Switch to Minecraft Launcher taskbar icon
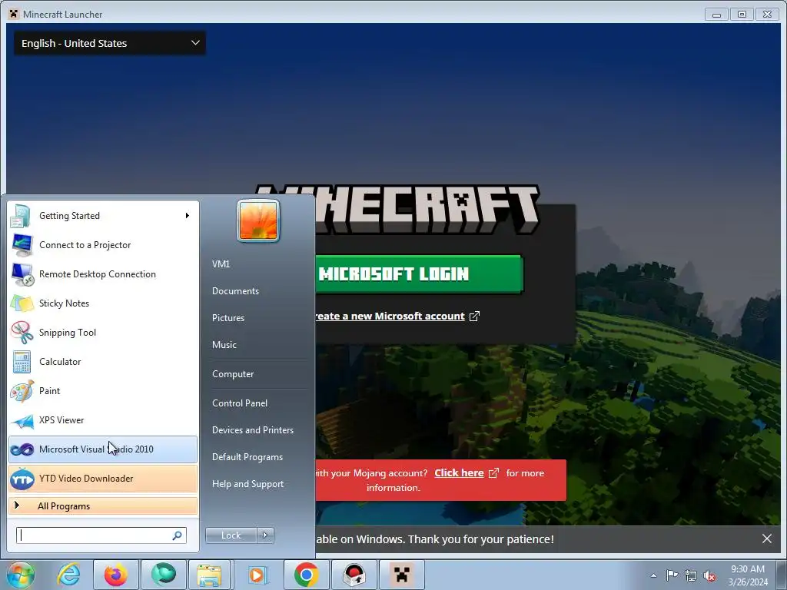787x590 pixels. click(x=401, y=575)
